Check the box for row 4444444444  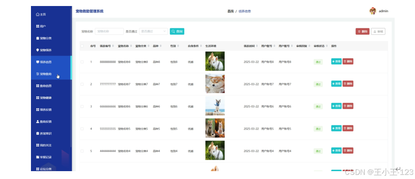[82, 151]
